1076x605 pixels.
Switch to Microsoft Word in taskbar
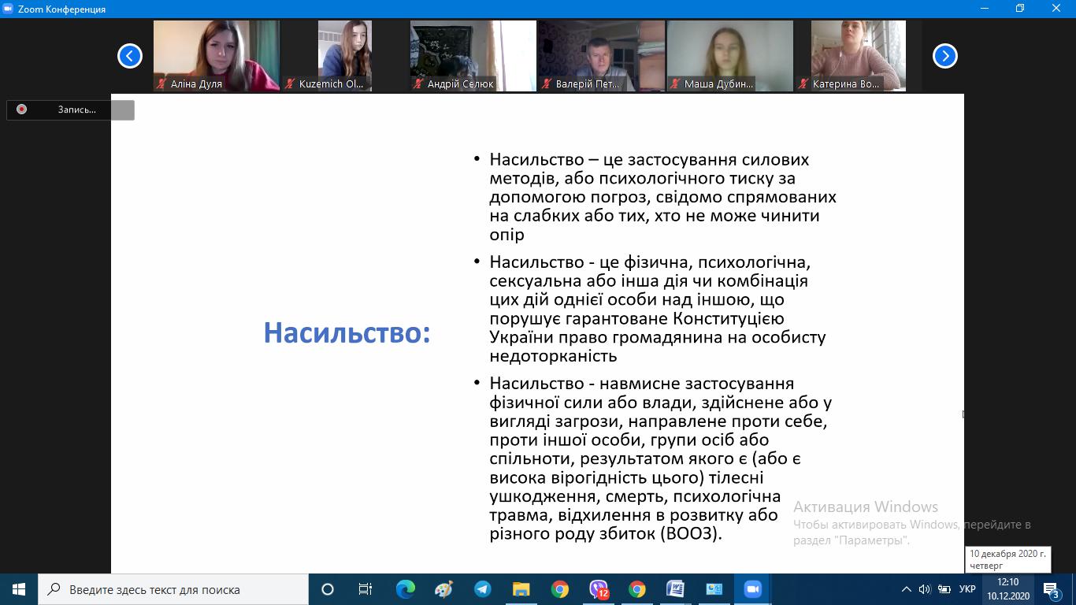(675, 589)
